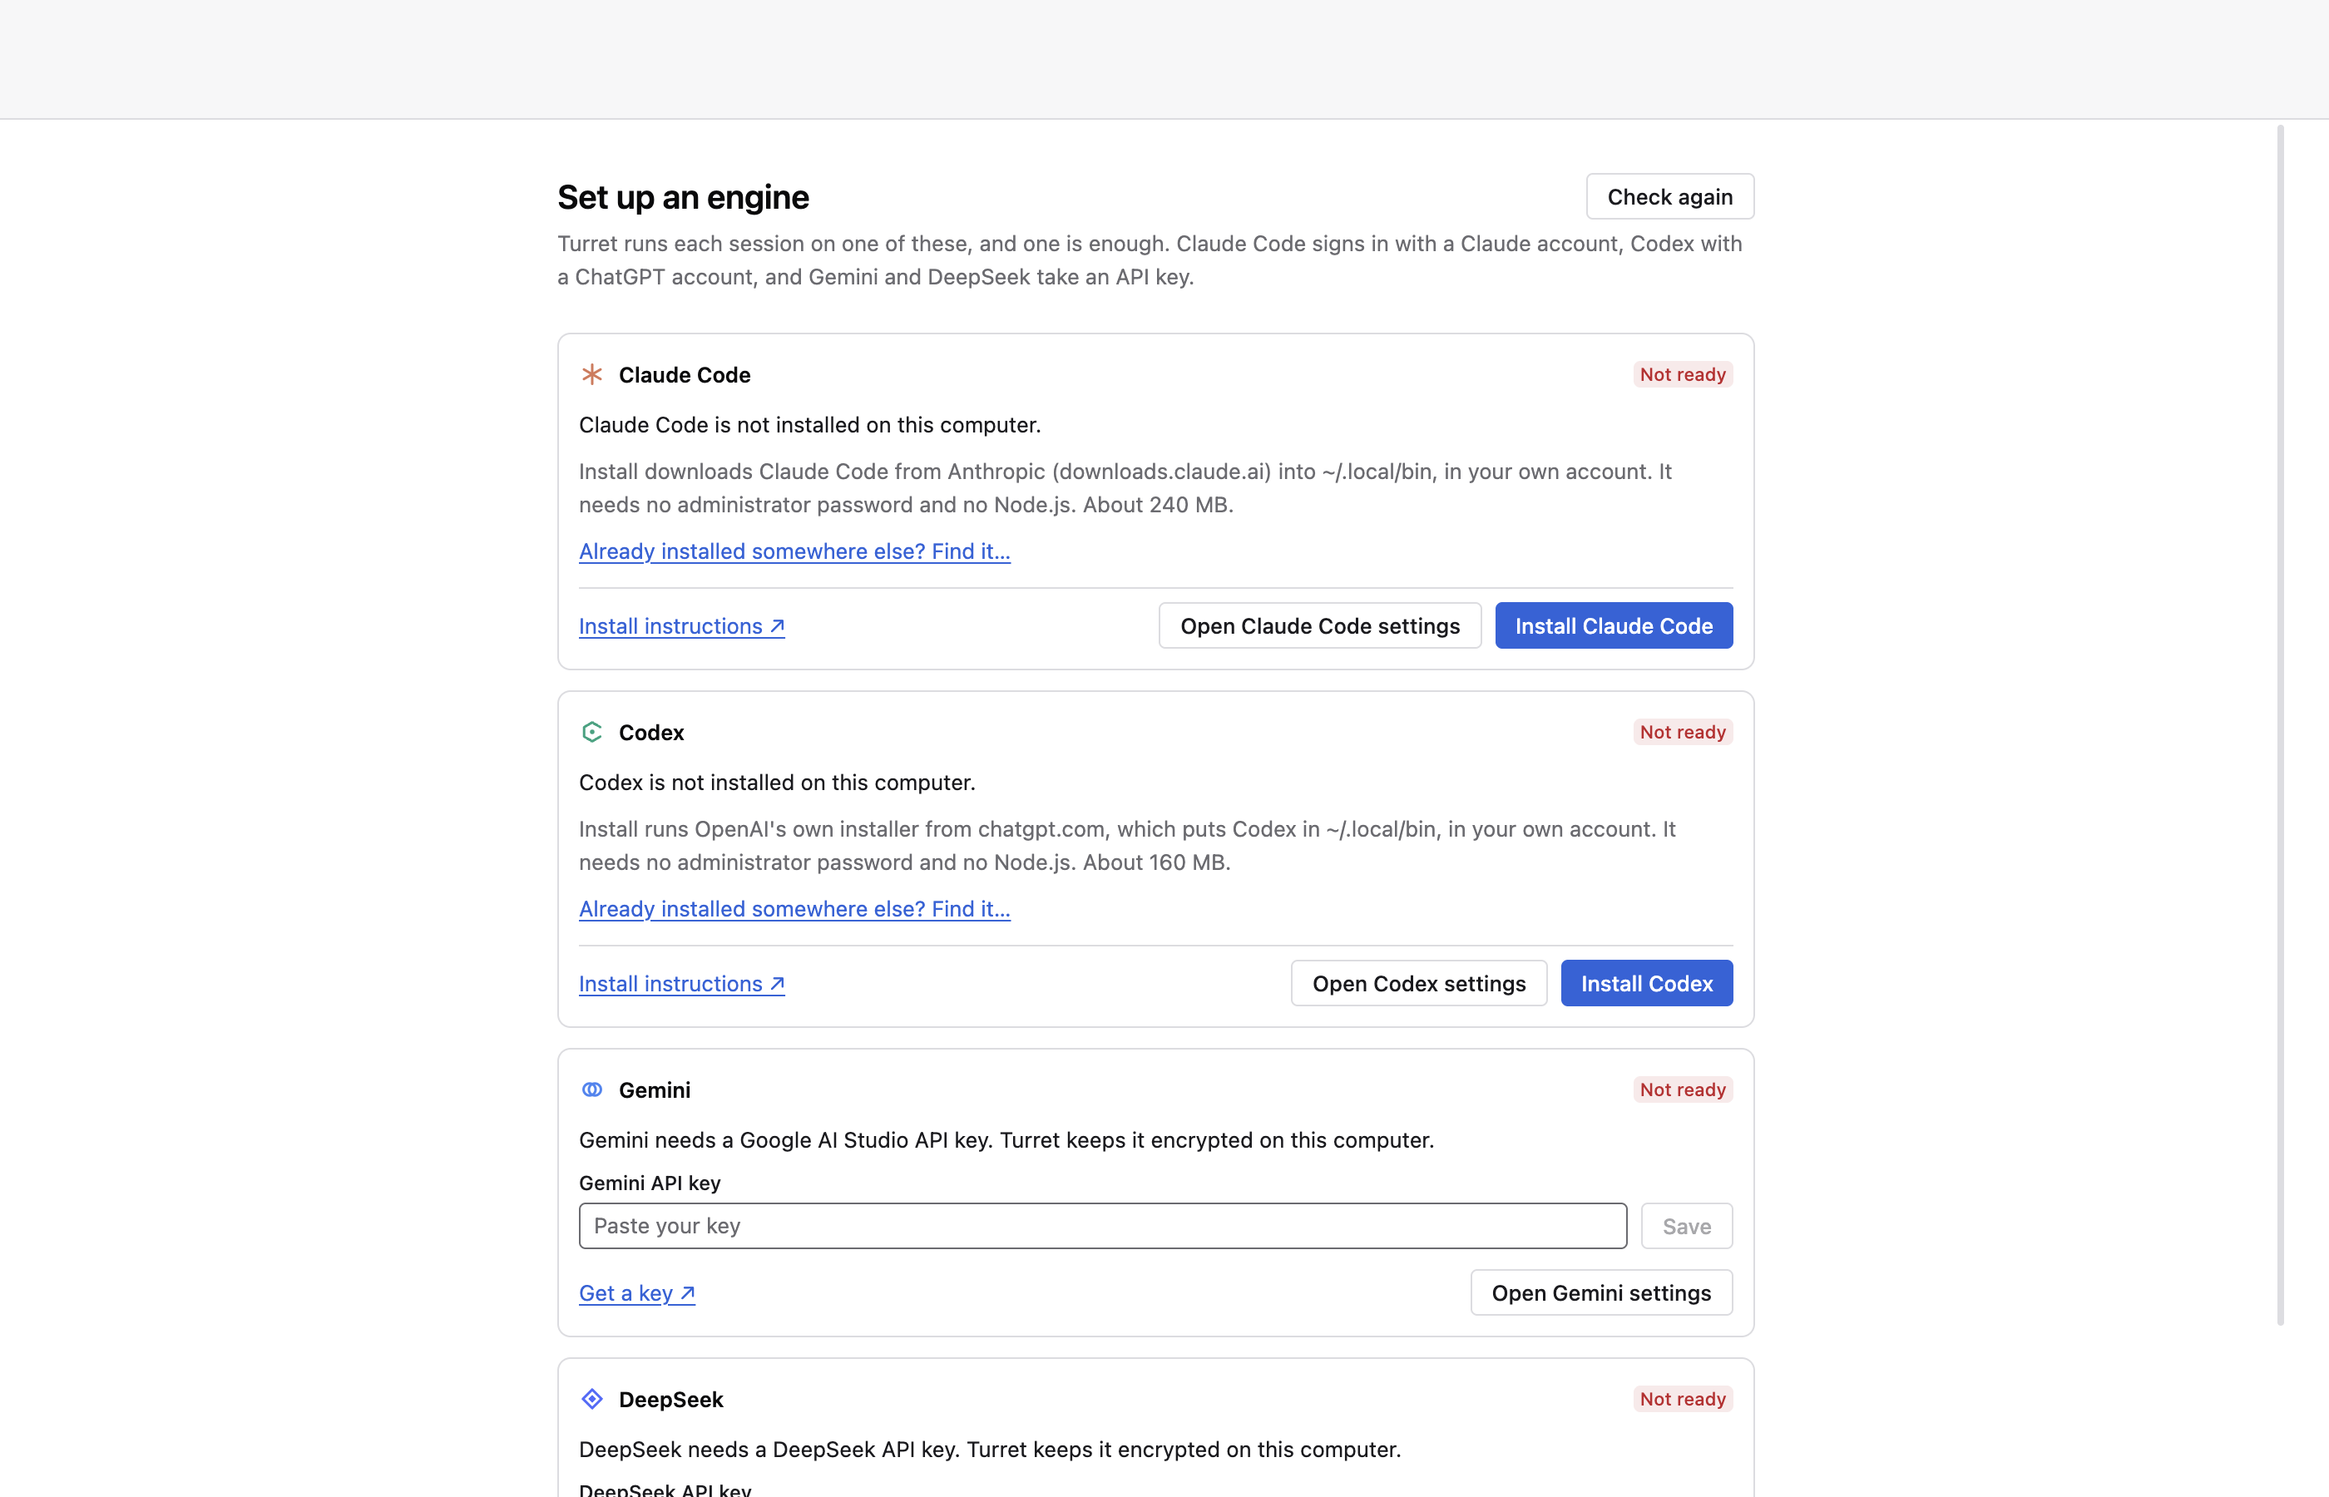This screenshot has width=2329, height=1497.
Task: Open Gemini settings
Action: [x=1601, y=1292]
